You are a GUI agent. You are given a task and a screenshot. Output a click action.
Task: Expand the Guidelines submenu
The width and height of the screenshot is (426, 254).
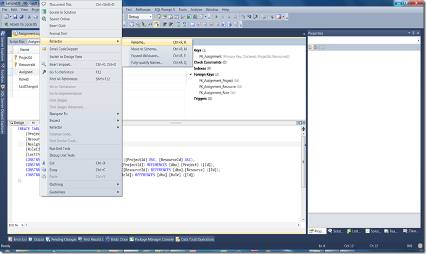[x=81, y=192]
